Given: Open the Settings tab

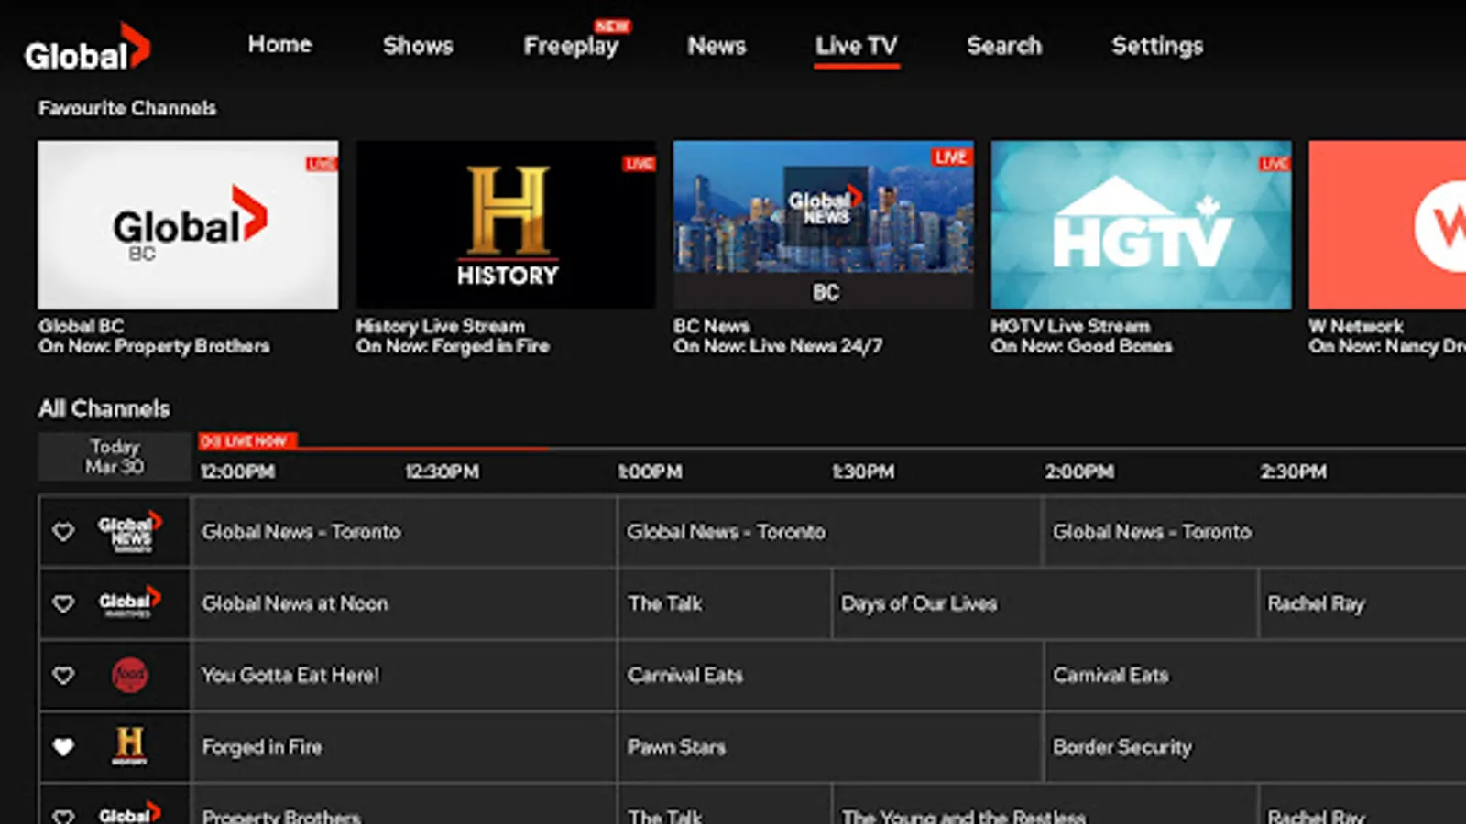Looking at the screenshot, I should (x=1157, y=46).
